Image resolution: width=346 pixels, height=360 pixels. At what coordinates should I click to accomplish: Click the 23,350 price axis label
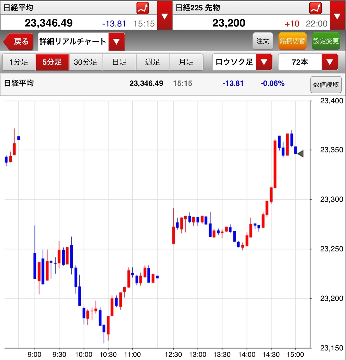(332, 150)
